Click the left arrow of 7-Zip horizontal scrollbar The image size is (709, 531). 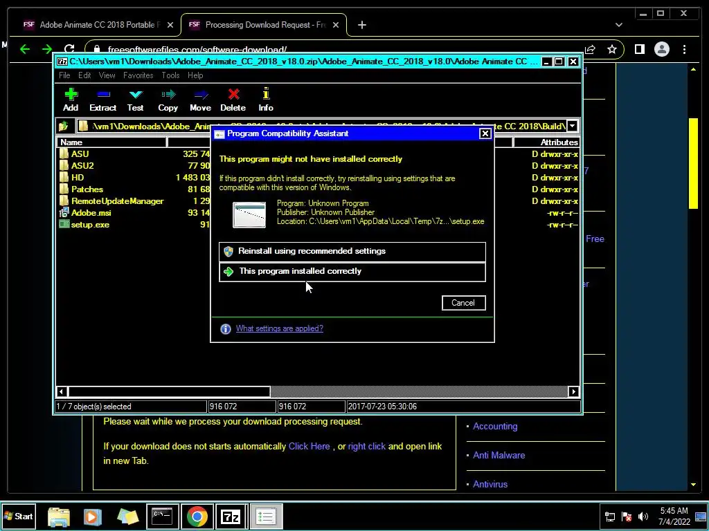click(62, 391)
